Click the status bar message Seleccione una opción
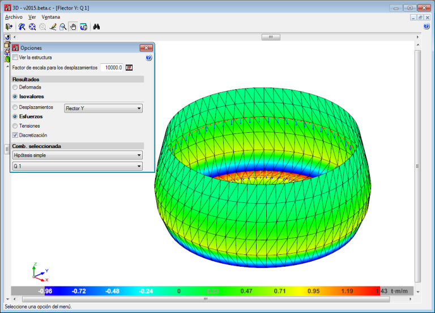The image size is (435, 313). [39, 307]
